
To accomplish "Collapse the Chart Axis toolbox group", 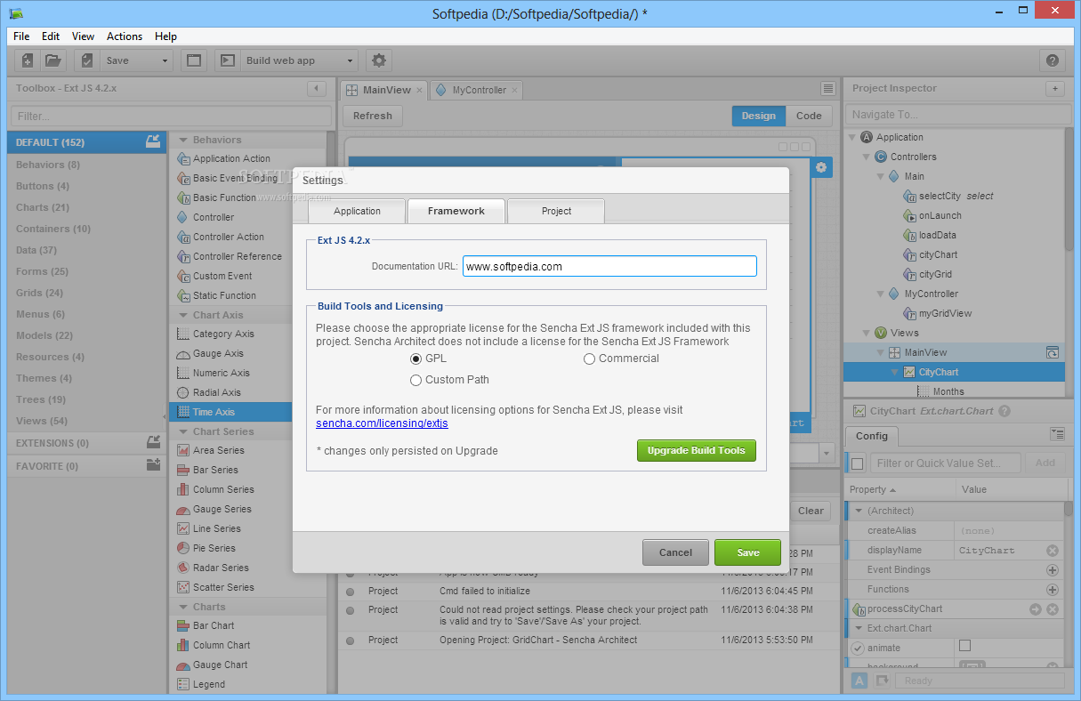I will point(183,315).
